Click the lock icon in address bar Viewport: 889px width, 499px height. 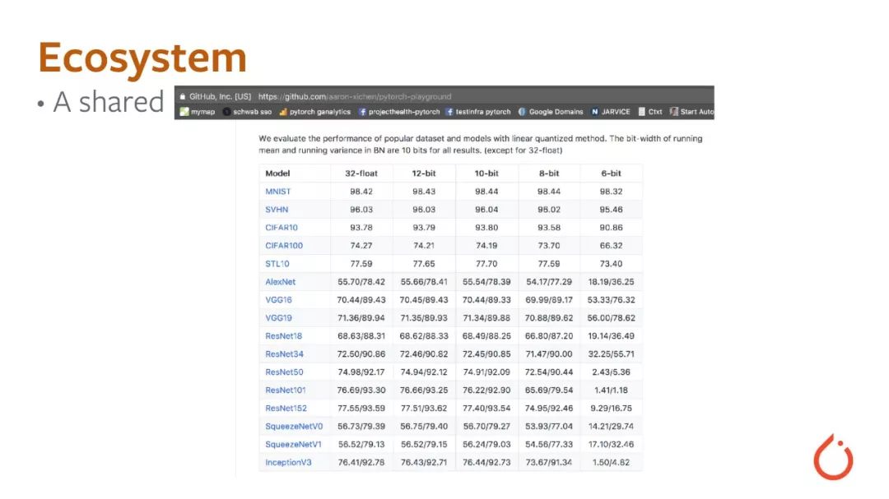click(x=183, y=96)
